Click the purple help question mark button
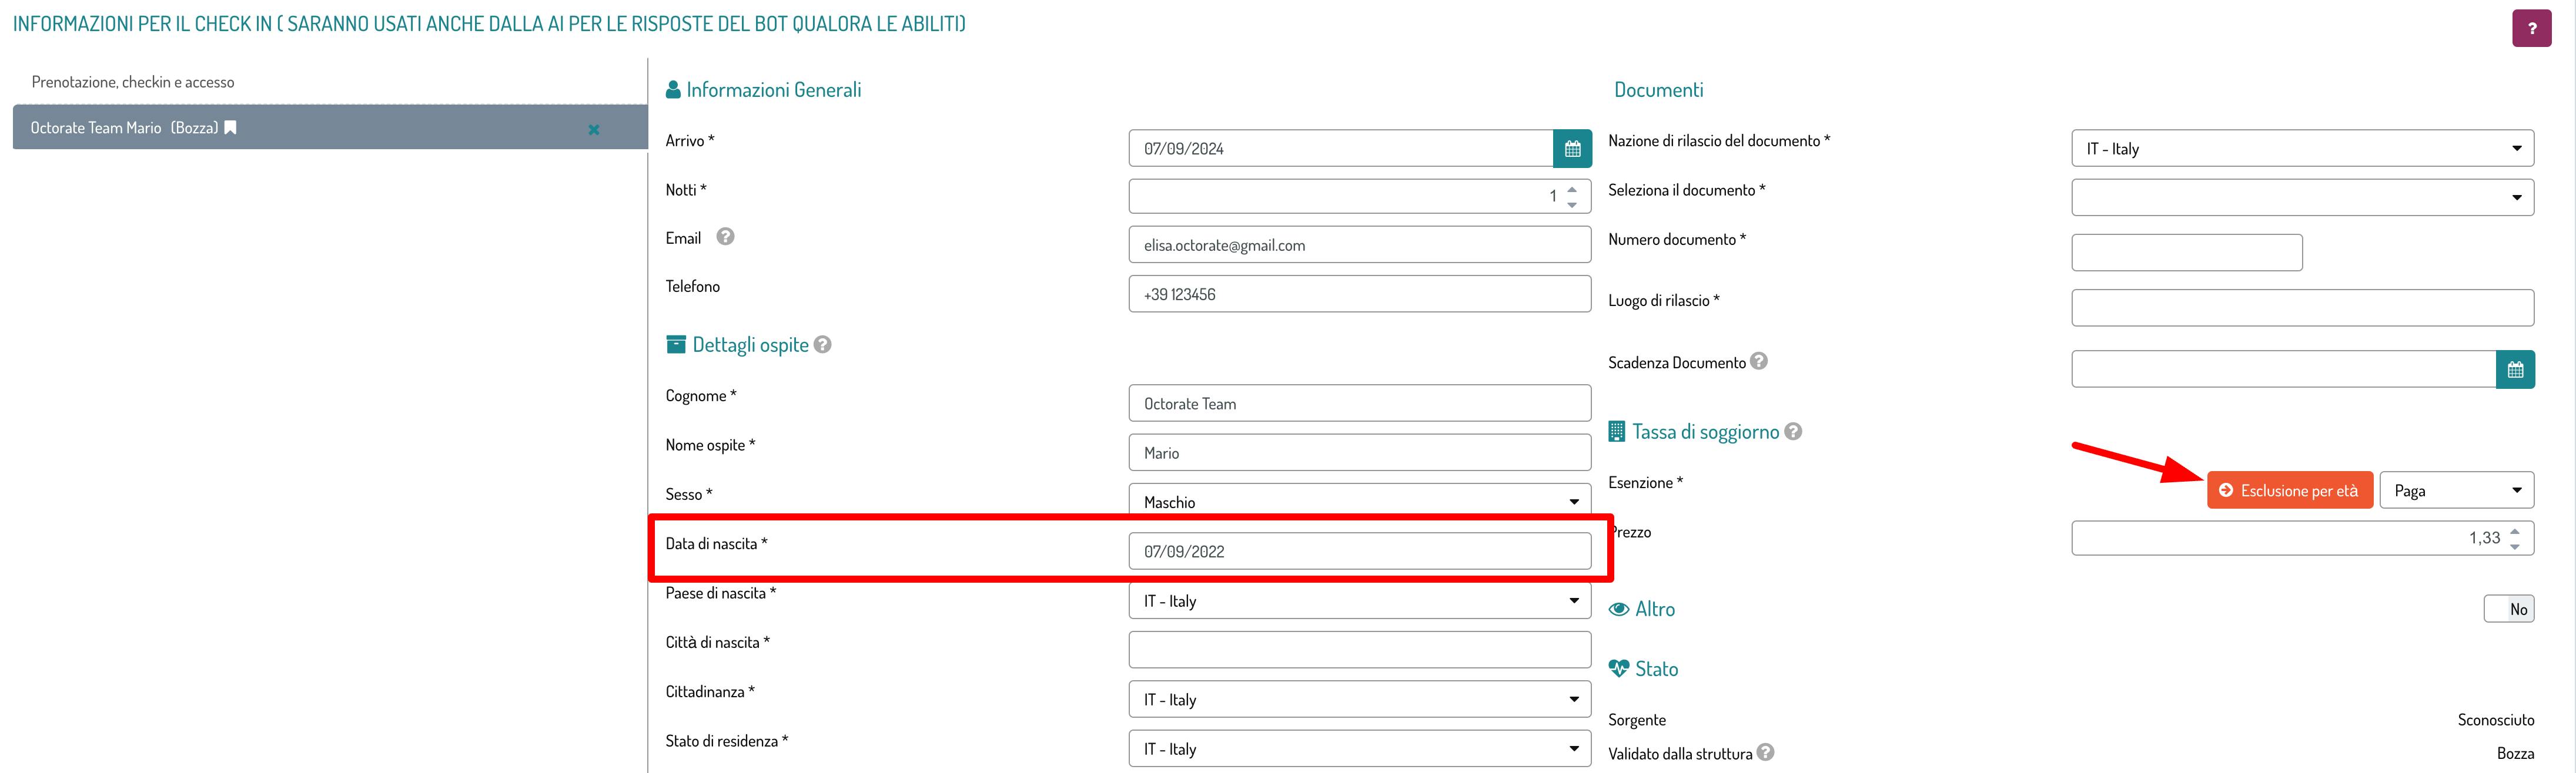The width and height of the screenshot is (2576, 773). point(2531,28)
